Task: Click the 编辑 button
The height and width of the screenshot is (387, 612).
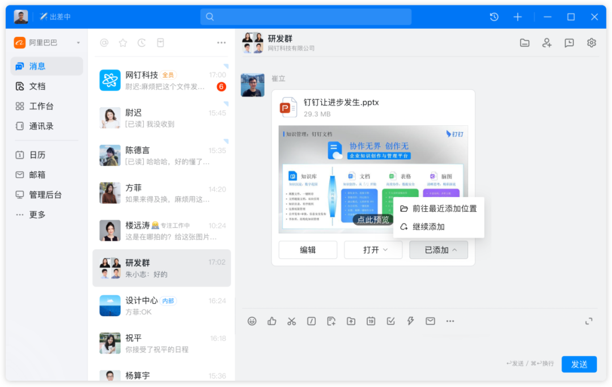Action: pos(308,250)
